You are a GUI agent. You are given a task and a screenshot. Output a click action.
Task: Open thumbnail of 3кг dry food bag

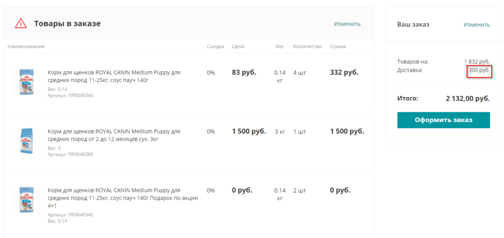pyautogui.click(x=26, y=141)
